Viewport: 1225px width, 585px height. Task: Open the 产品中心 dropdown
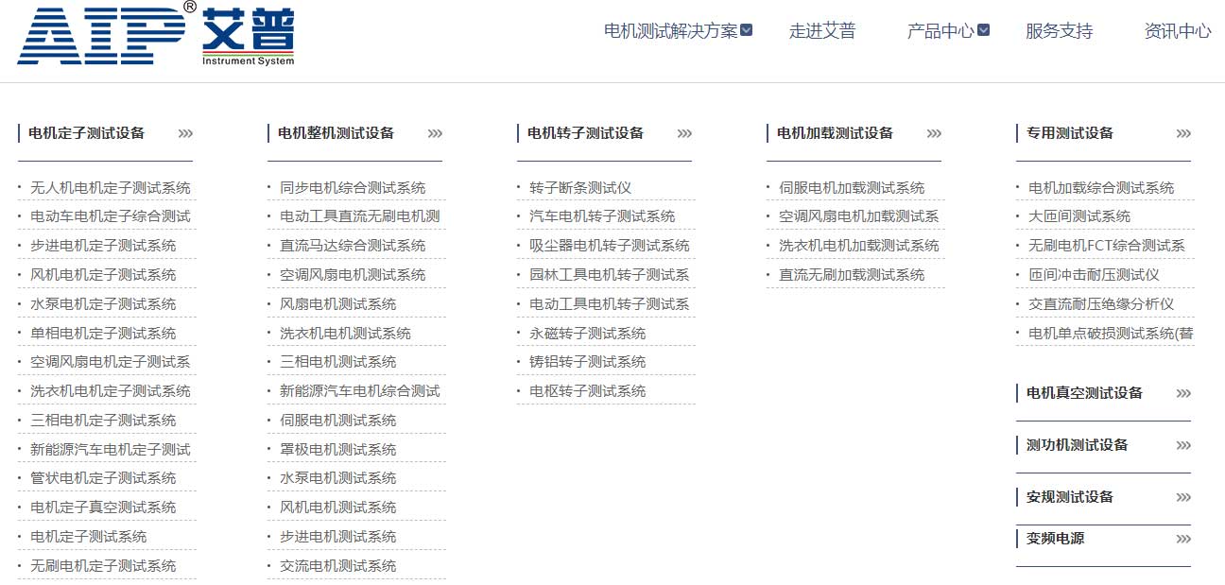click(x=946, y=30)
